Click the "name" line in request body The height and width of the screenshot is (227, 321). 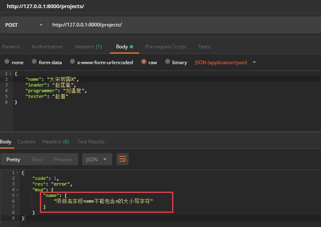52,79
